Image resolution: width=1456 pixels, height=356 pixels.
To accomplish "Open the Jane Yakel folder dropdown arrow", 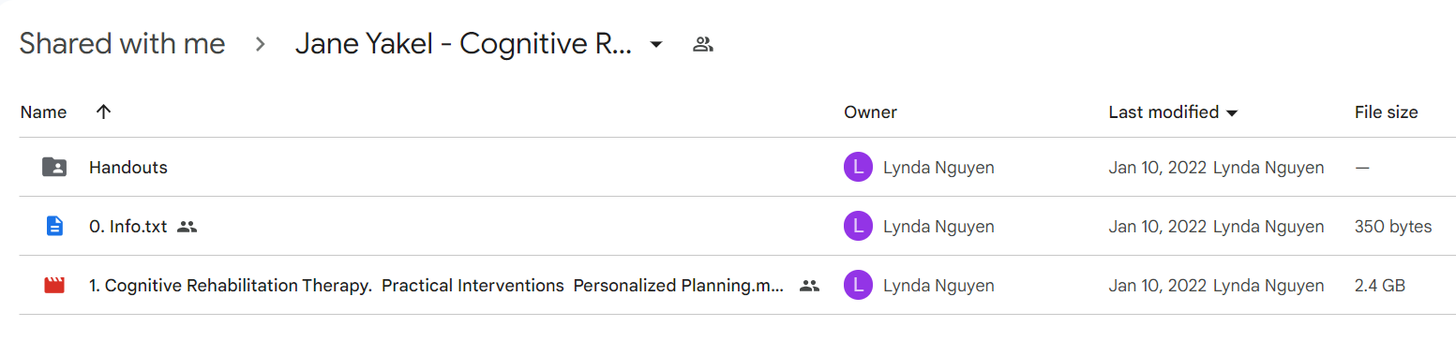I will tap(656, 44).
